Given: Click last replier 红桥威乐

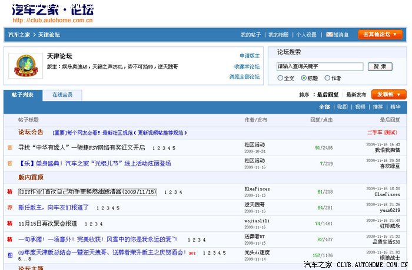Looking at the screenshot, I should click(390, 226).
